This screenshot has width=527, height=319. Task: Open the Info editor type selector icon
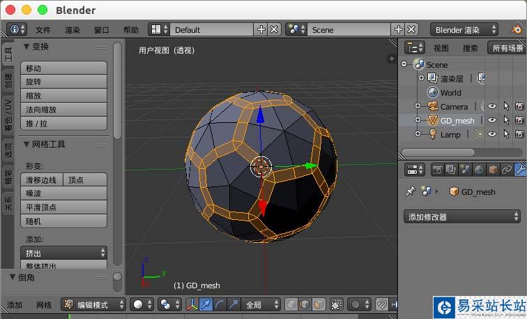pos(17,29)
